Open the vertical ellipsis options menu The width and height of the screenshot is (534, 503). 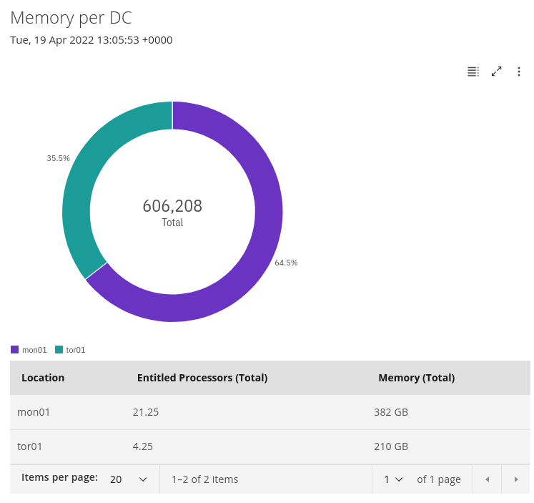coord(519,72)
